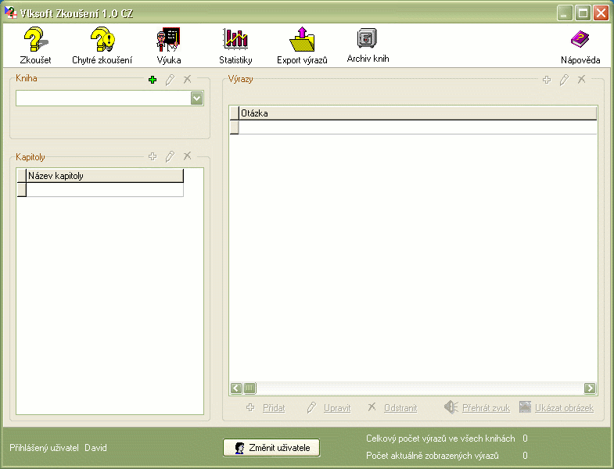Click Přehrát zvuk link
The width and height of the screenshot is (614, 469).
tap(486, 408)
